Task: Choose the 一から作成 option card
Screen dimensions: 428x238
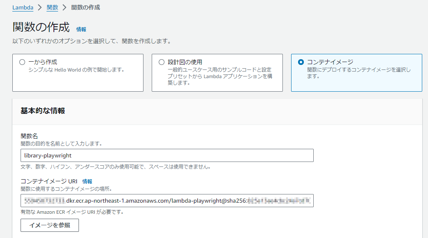Action: 78,72
